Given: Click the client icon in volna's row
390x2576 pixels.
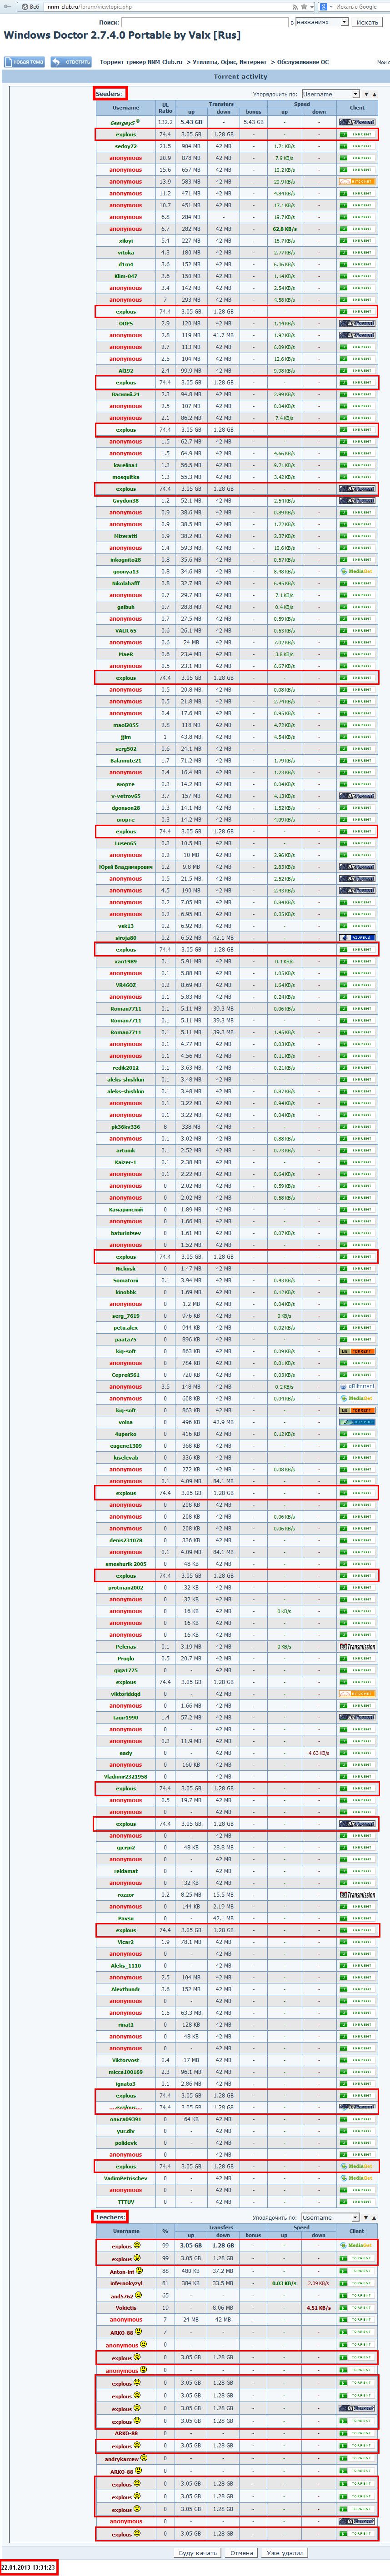Looking at the screenshot, I should pos(357,1421).
